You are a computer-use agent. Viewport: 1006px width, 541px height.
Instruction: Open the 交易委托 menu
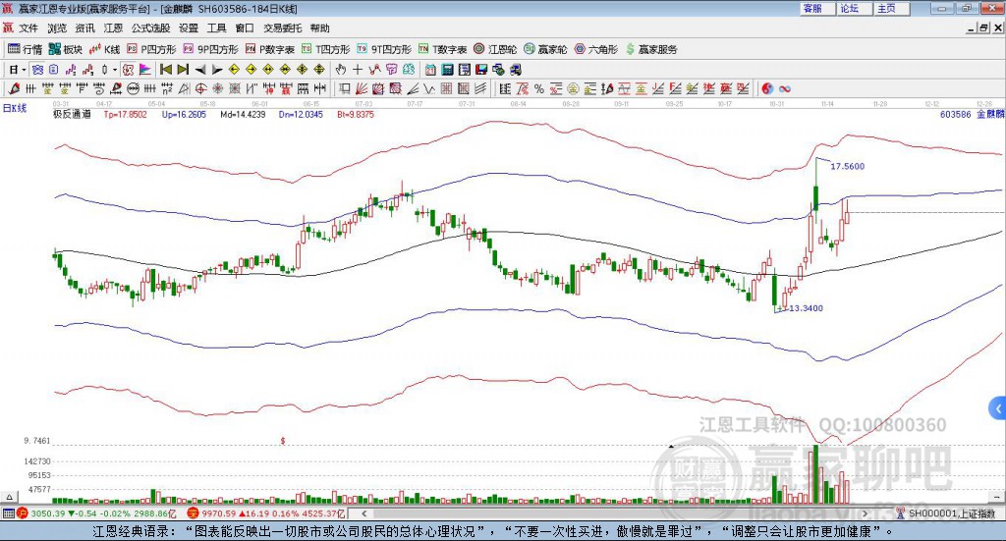tap(282, 28)
